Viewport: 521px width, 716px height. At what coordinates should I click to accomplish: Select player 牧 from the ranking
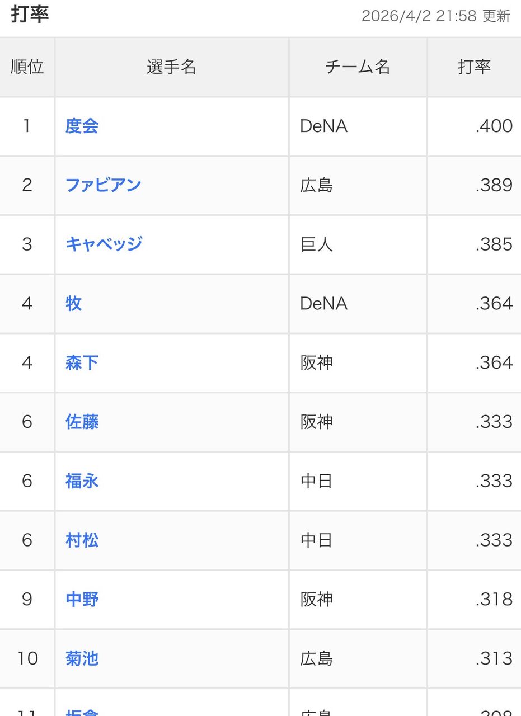click(x=74, y=304)
